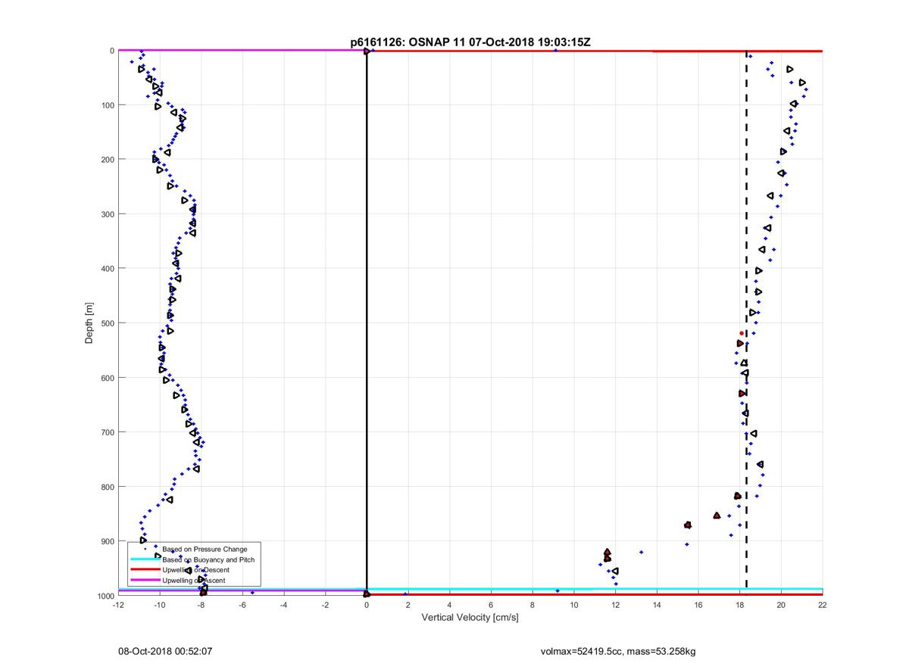The image size is (909, 670).
Task: Click the x-axis tick label 22
Action: pyautogui.click(x=823, y=604)
